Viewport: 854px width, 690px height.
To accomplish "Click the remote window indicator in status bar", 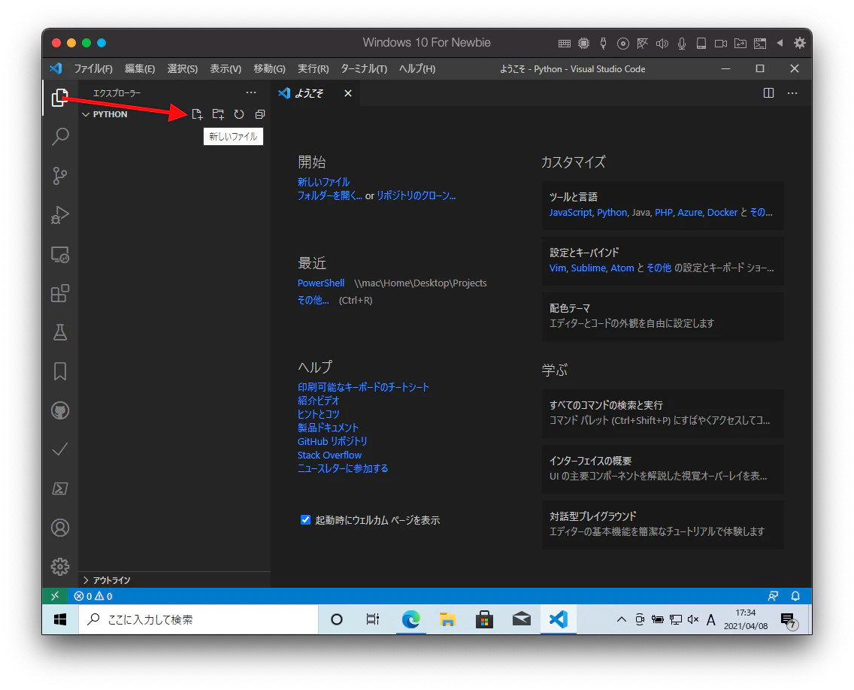I will tap(54, 596).
